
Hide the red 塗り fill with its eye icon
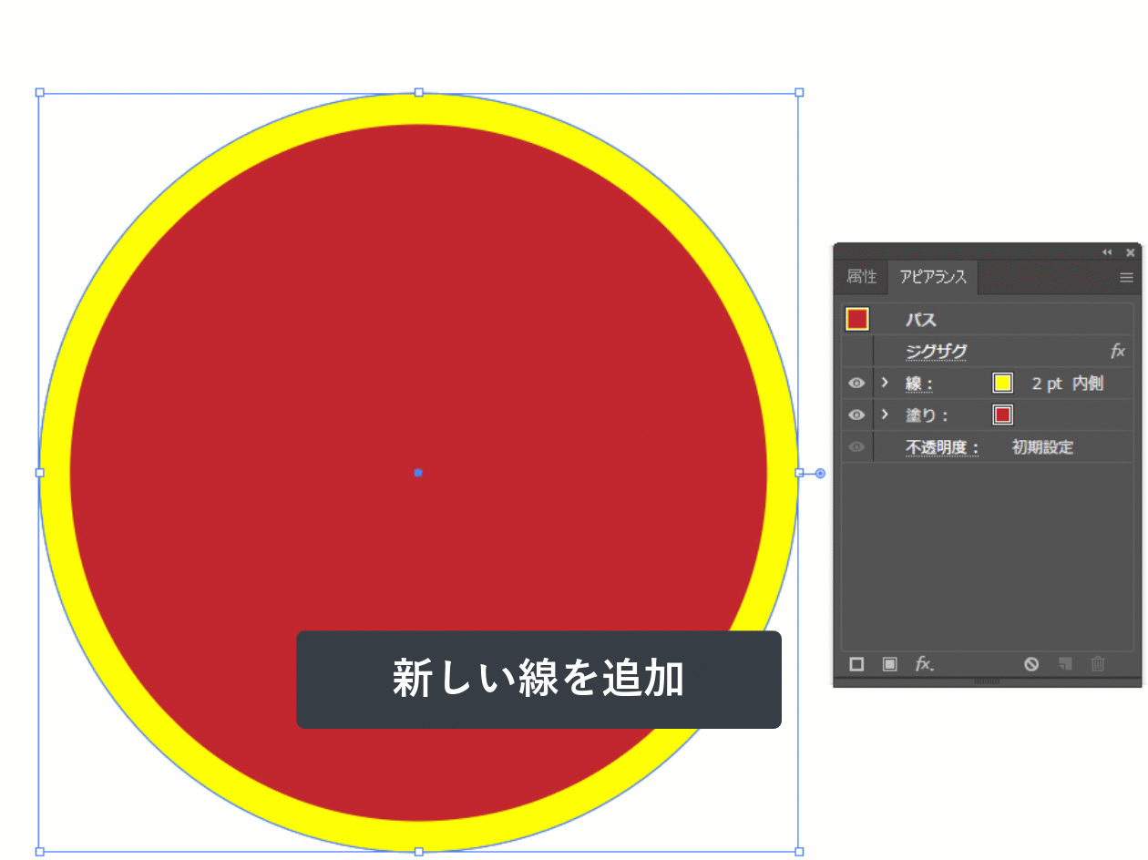click(x=856, y=415)
